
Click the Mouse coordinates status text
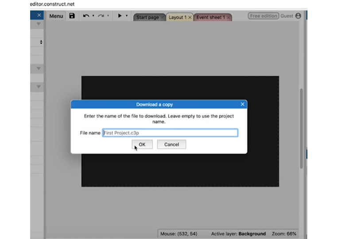pos(179,234)
